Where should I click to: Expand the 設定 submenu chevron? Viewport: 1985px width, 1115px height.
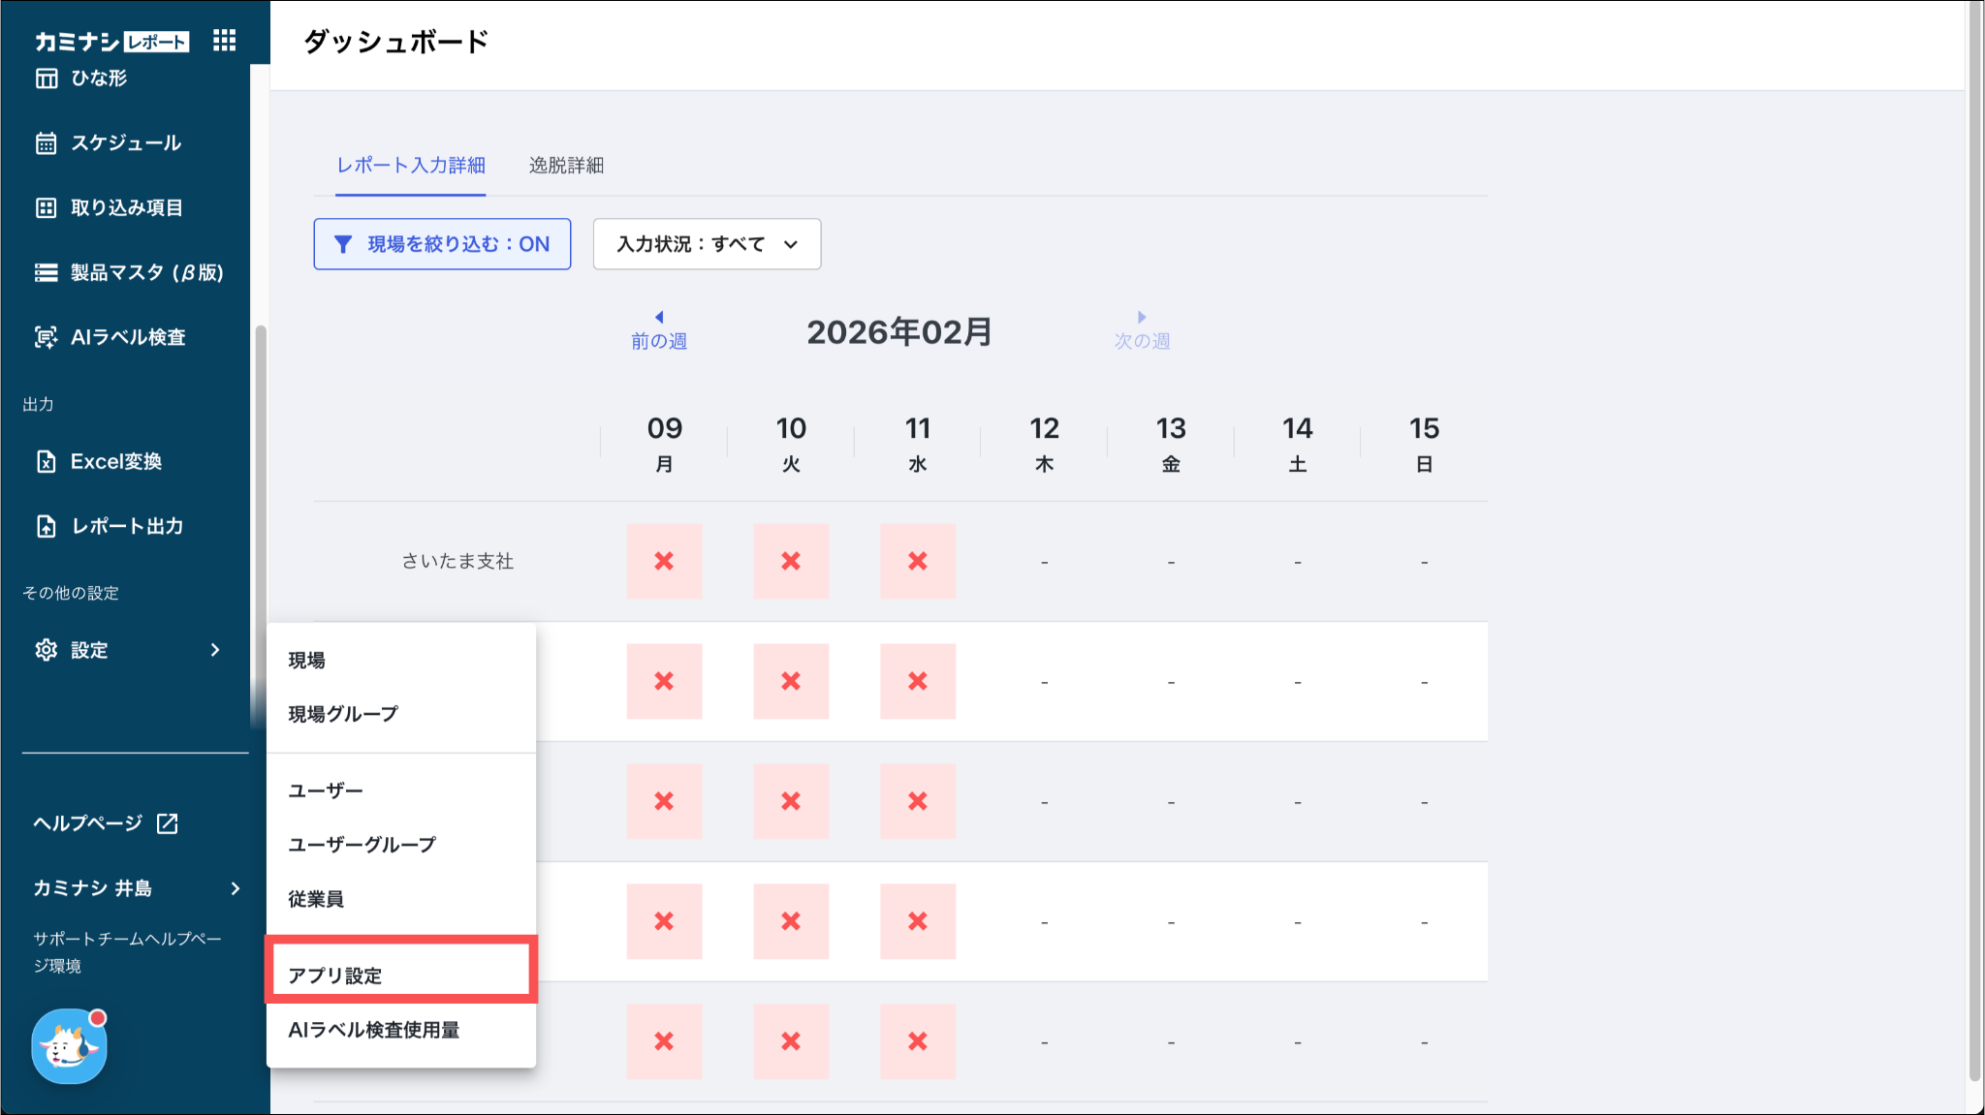tap(215, 650)
